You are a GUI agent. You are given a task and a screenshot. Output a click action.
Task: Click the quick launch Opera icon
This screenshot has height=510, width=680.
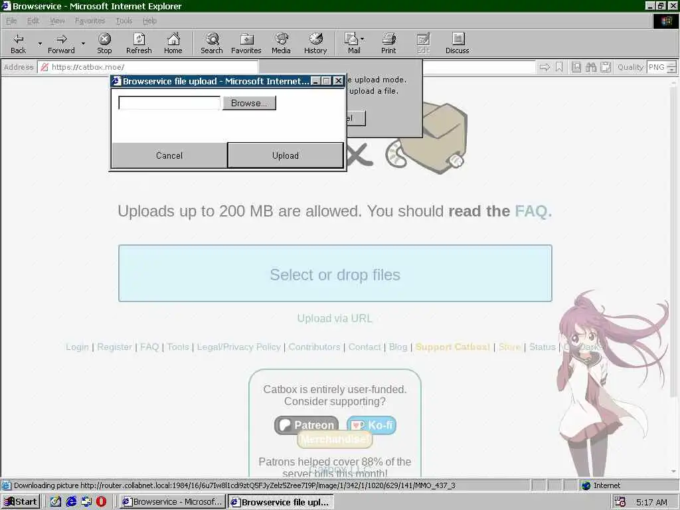[101, 501]
